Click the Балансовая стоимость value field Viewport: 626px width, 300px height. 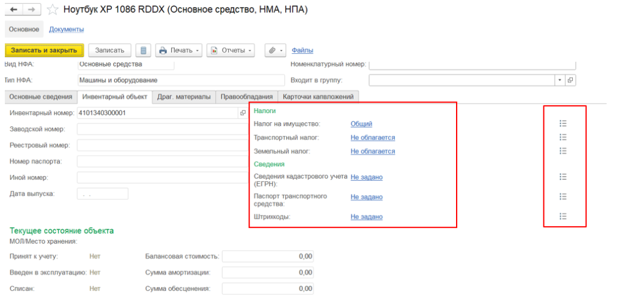point(268,257)
